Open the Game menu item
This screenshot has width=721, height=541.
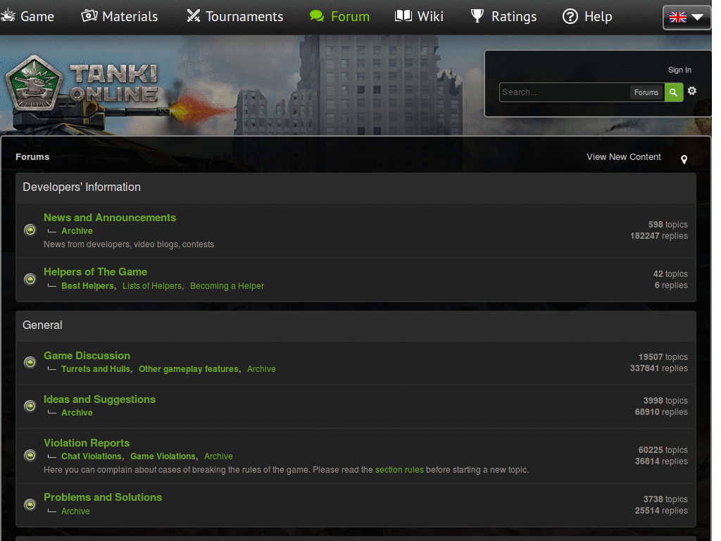click(x=37, y=17)
